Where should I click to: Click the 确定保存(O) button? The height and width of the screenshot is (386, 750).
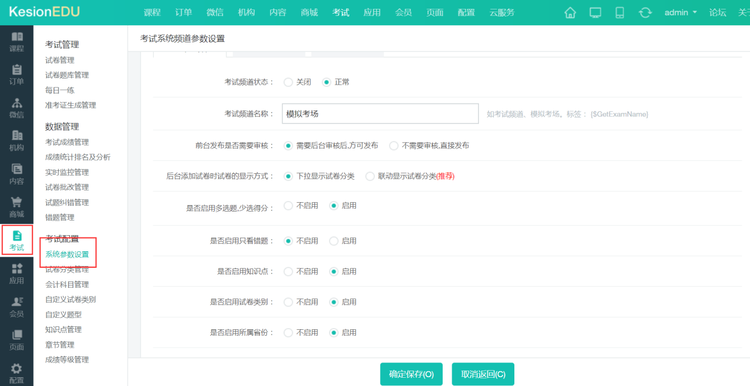tap(411, 374)
